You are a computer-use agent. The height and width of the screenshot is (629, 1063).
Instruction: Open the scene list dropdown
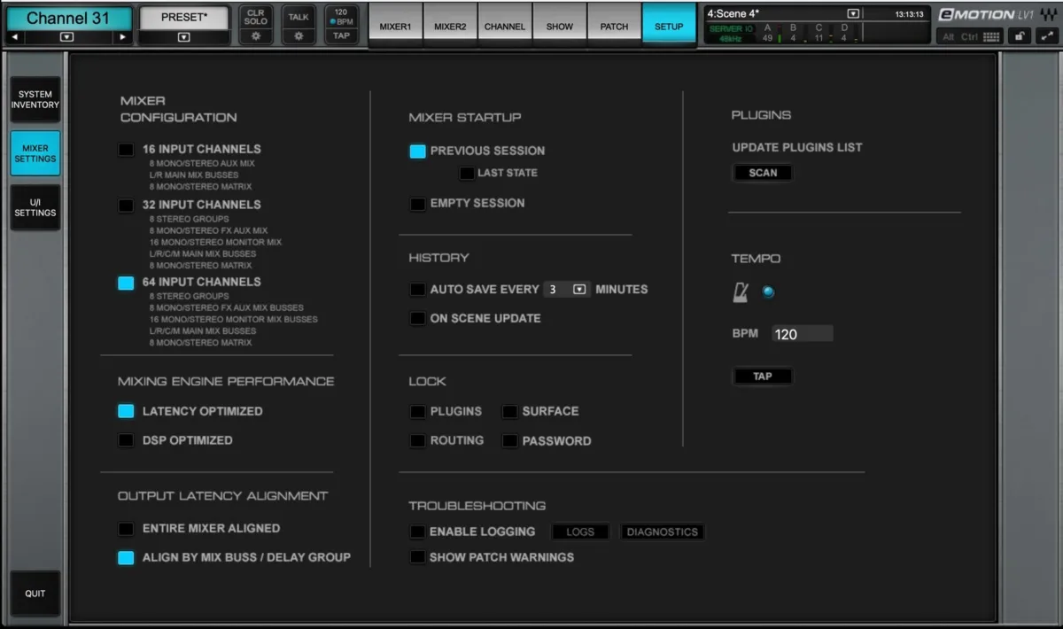pyautogui.click(x=853, y=14)
